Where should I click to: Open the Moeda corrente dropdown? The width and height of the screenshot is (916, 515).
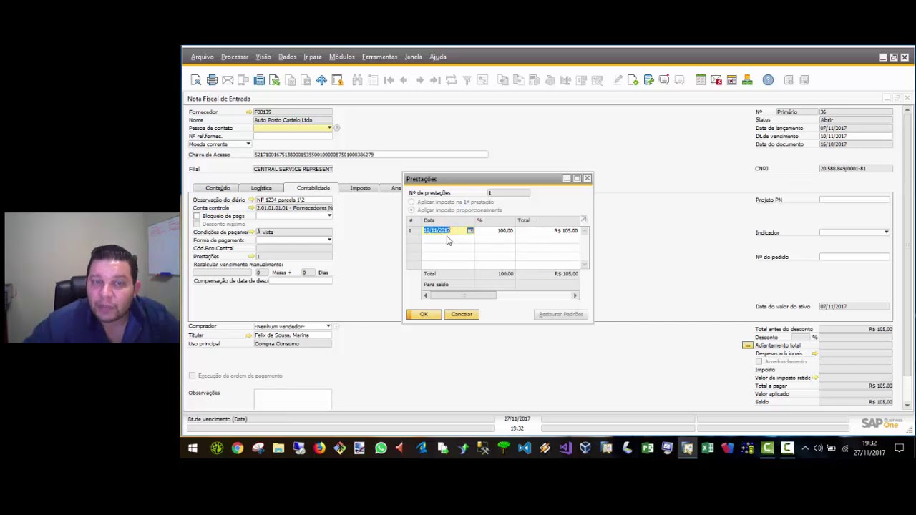248,144
